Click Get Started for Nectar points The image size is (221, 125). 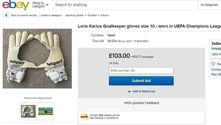pos(97,118)
